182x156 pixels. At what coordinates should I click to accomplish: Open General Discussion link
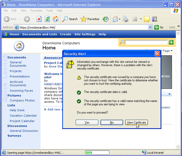click(24, 131)
